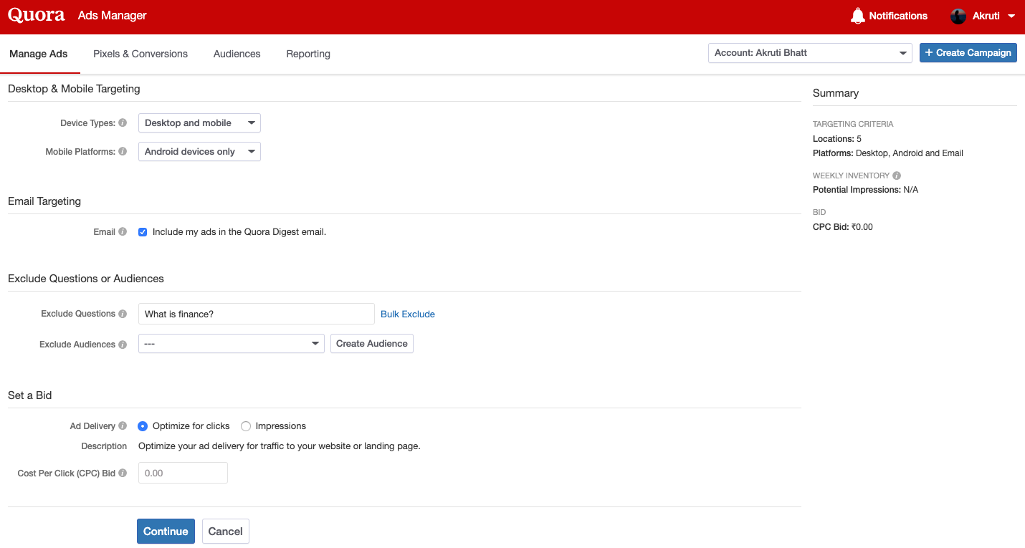Click the 'CPC Bid: ₹0.00' summary text
Image resolution: width=1025 pixels, height=548 pixels.
[843, 227]
